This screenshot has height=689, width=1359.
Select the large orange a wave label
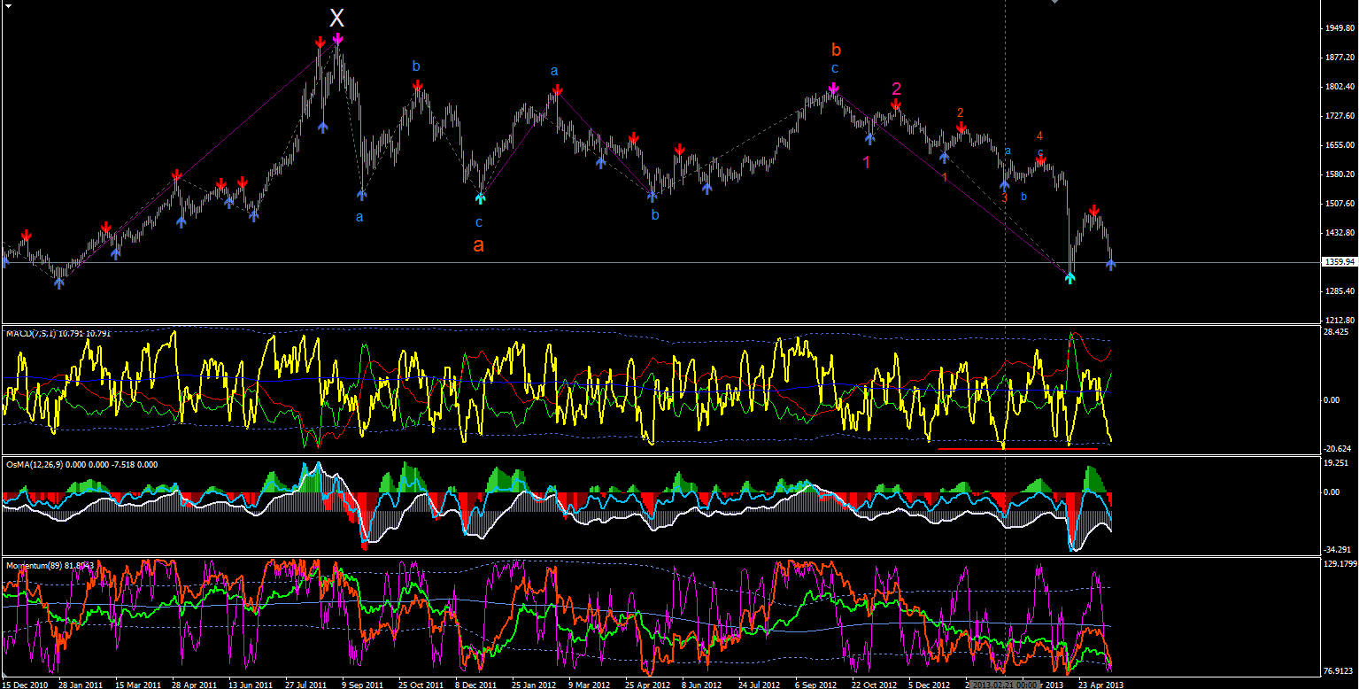click(x=478, y=245)
